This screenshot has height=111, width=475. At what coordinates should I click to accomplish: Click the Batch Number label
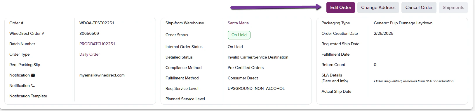point(22,44)
